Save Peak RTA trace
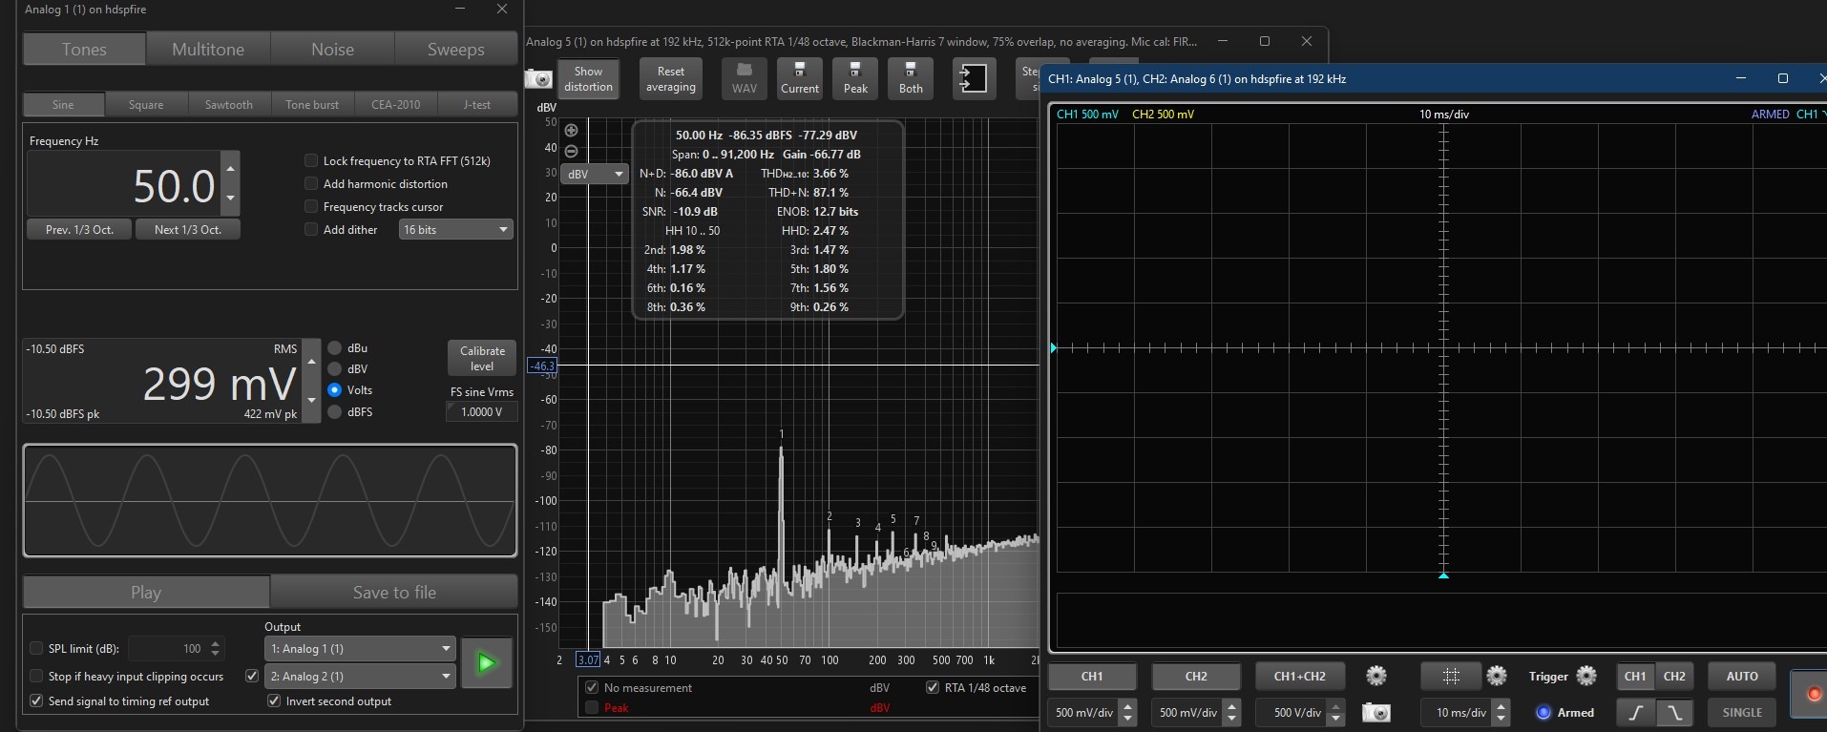Viewport: 1827px width, 732px height. (x=855, y=78)
